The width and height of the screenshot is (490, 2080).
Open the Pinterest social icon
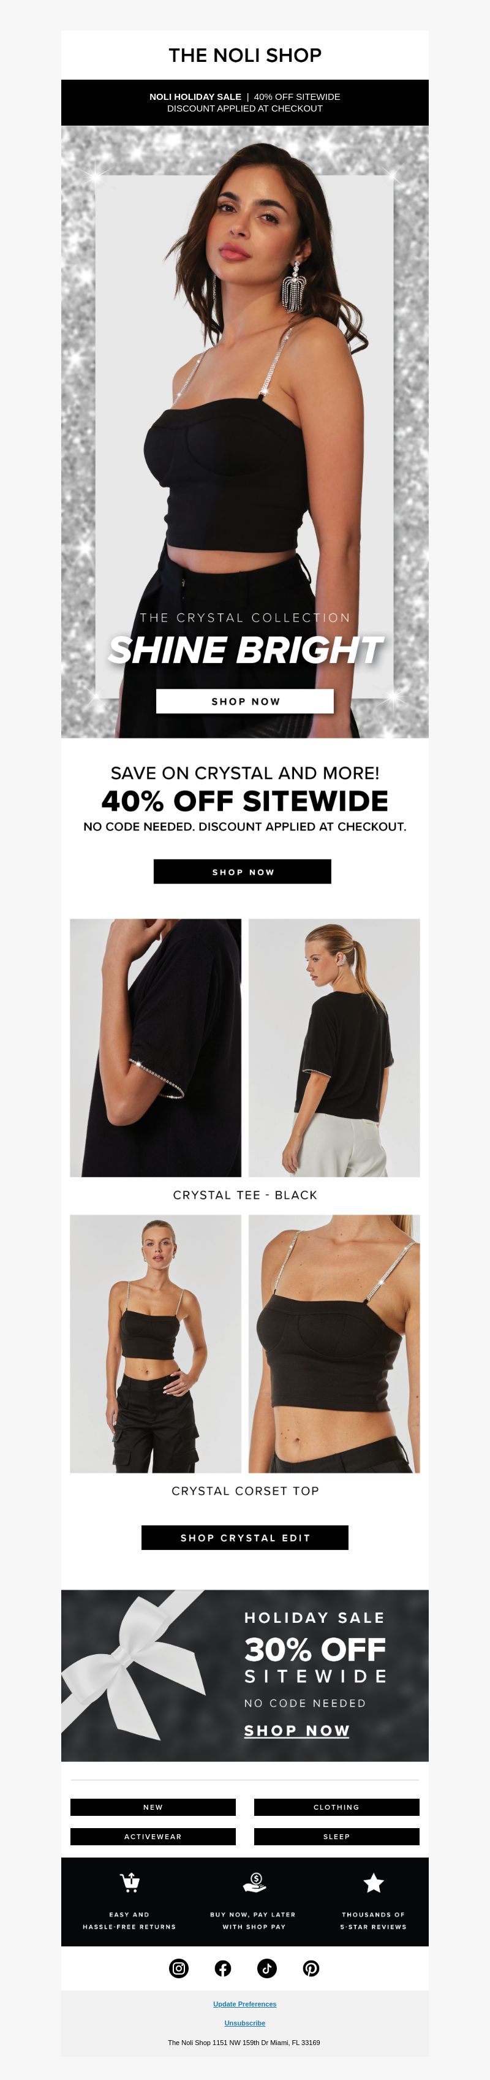pyautogui.click(x=311, y=1968)
